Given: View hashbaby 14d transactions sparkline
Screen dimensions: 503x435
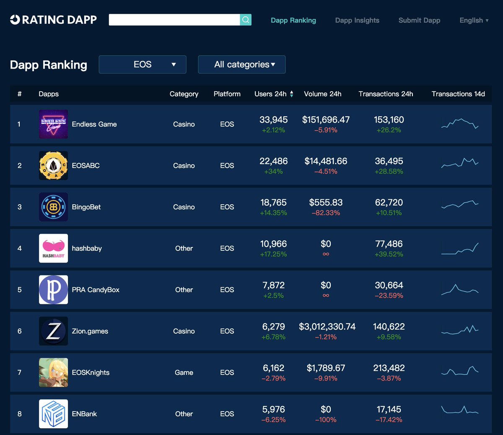Looking at the screenshot, I should [x=460, y=248].
